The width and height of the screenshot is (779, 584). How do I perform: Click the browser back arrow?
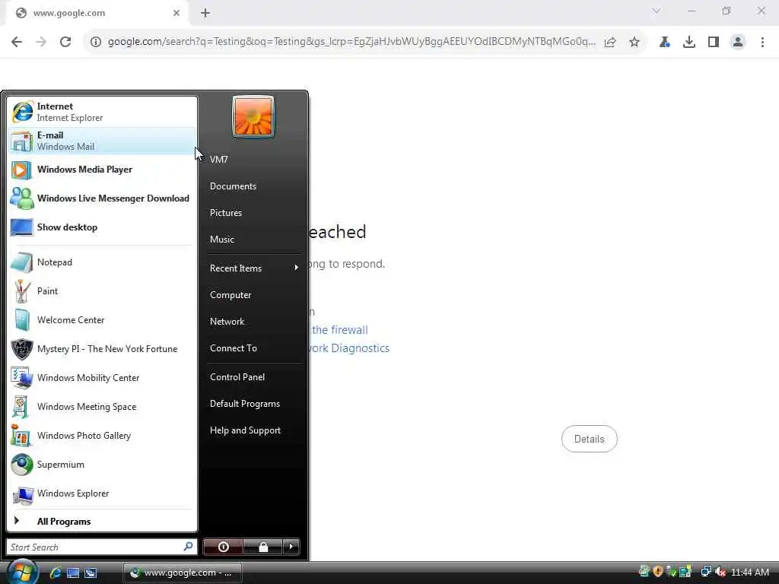[17, 42]
